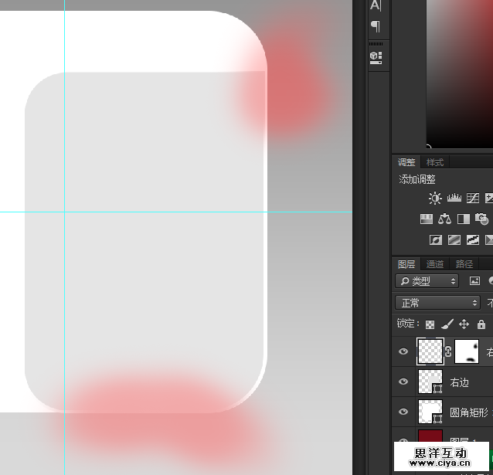Add a Posterize adjustment layer
Viewport: 493px width, 475px height.
tap(454, 240)
